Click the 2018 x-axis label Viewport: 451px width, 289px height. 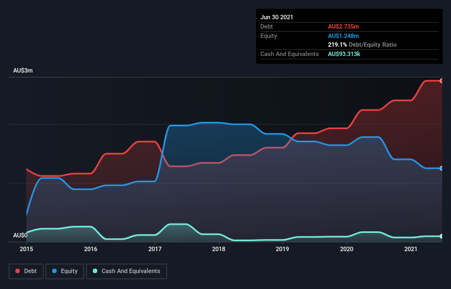click(219, 249)
